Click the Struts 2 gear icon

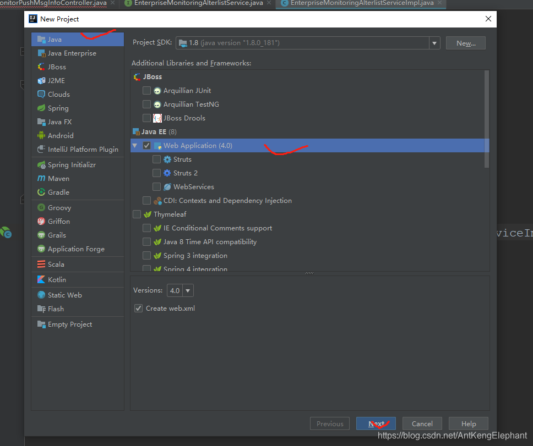(x=167, y=173)
